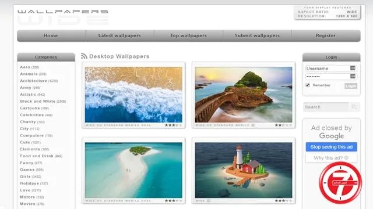Open the Artistic category

[33, 95]
